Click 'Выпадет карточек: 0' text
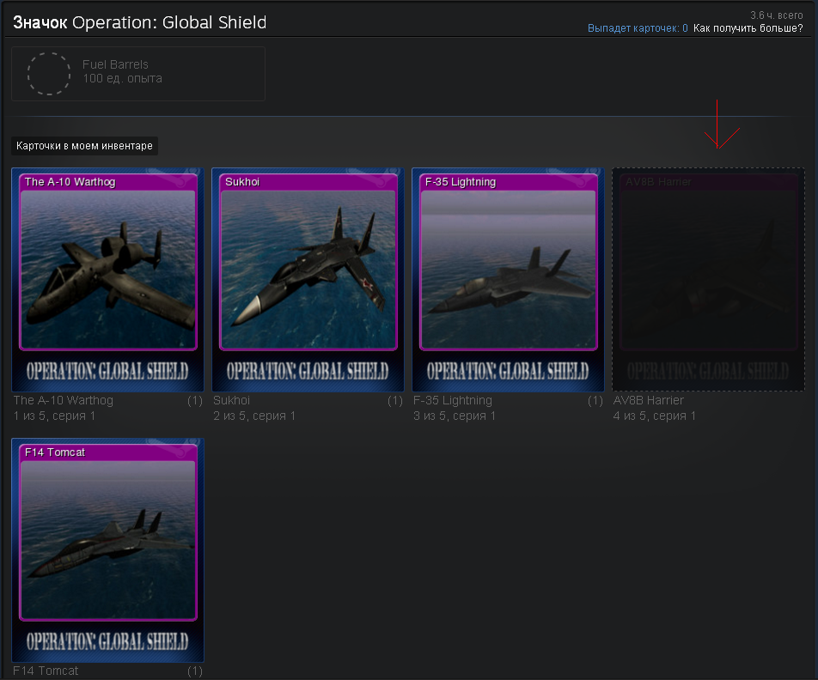 [638, 28]
